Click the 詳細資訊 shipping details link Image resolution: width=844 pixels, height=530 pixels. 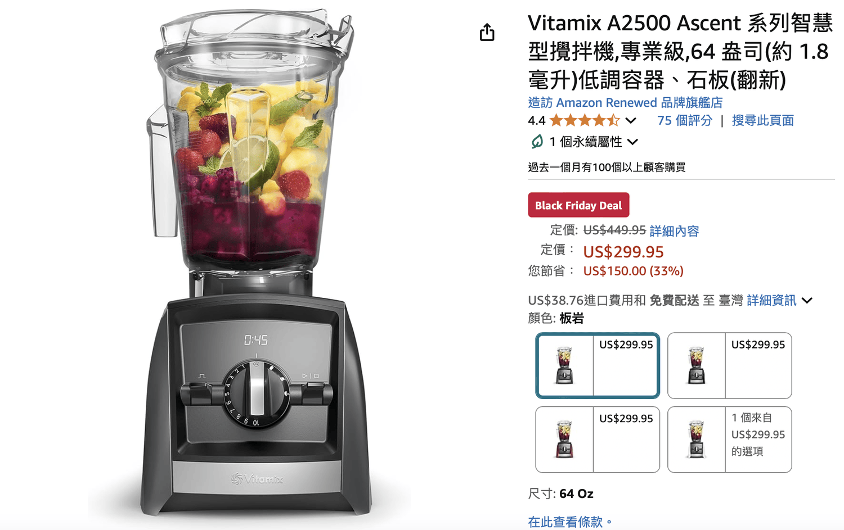[771, 301]
